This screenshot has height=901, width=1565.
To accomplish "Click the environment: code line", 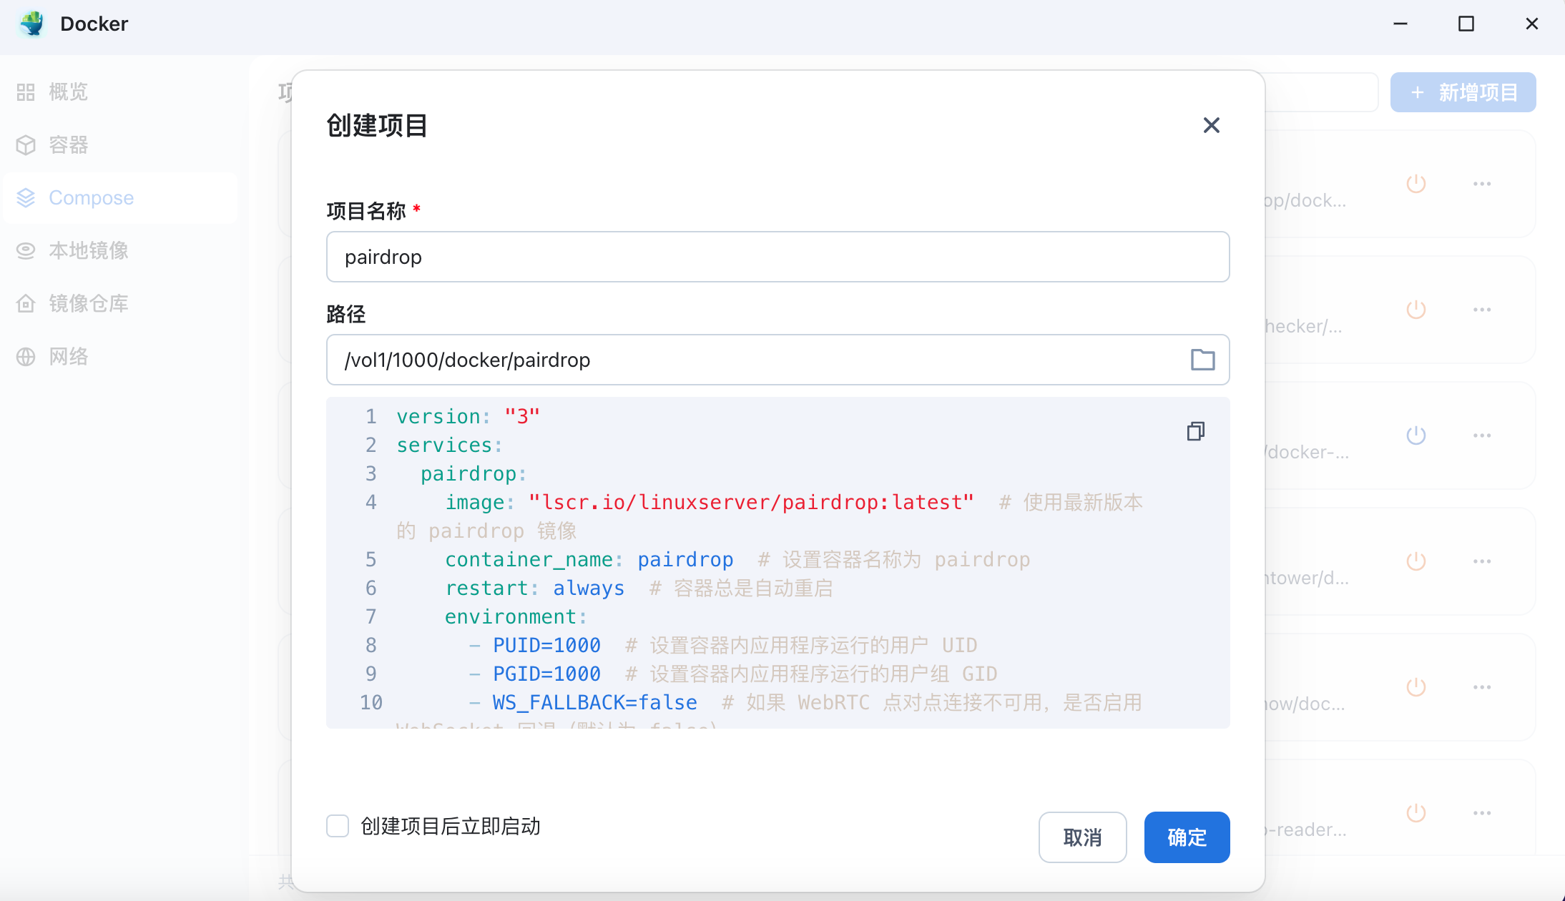I will coord(516,616).
